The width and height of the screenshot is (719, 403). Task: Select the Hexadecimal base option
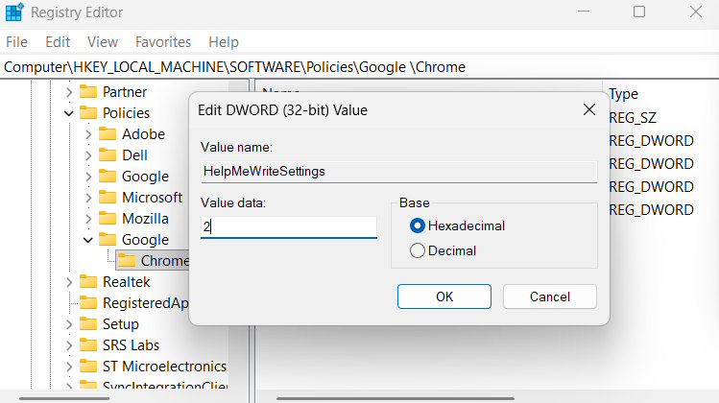pos(418,225)
